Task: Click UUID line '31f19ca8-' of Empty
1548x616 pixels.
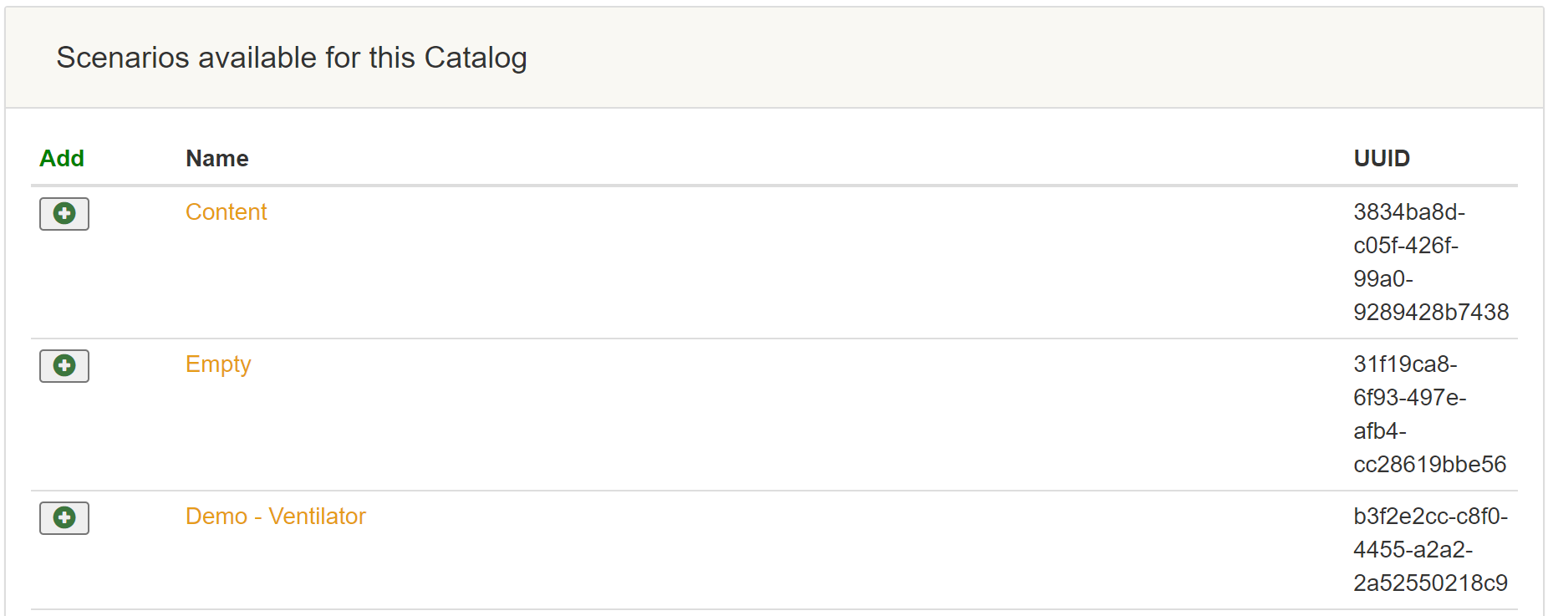Action: click(x=1405, y=364)
